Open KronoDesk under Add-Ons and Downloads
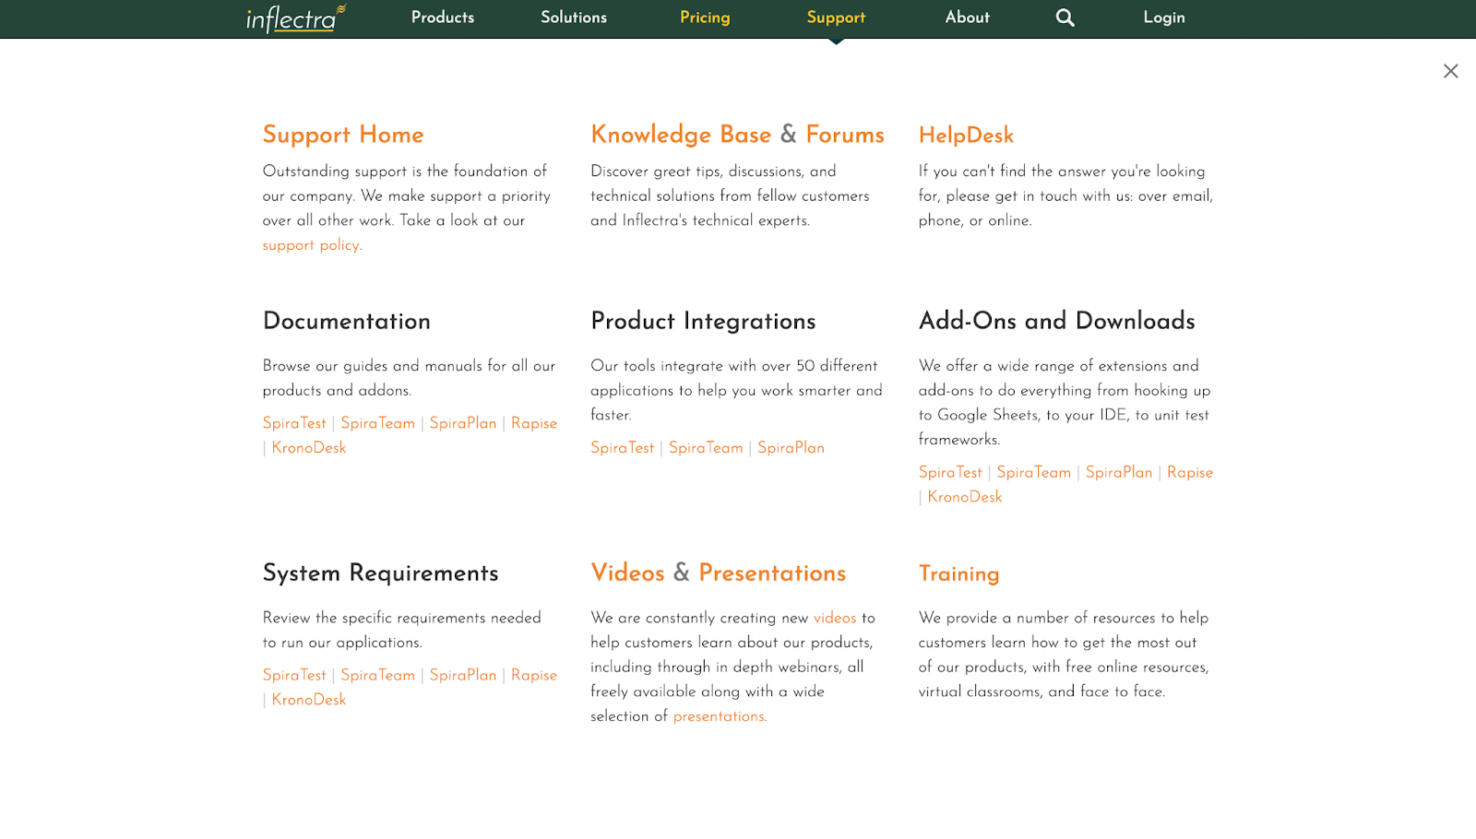 click(x=964, y=497)
